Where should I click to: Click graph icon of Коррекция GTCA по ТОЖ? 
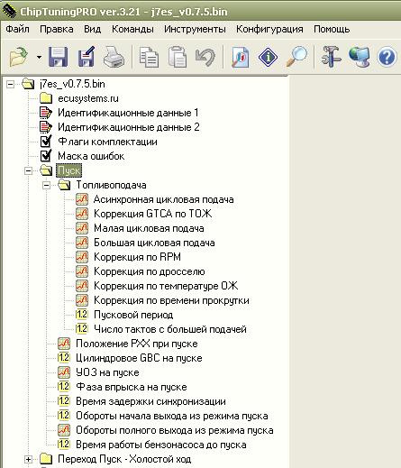[x=82, y=214]
